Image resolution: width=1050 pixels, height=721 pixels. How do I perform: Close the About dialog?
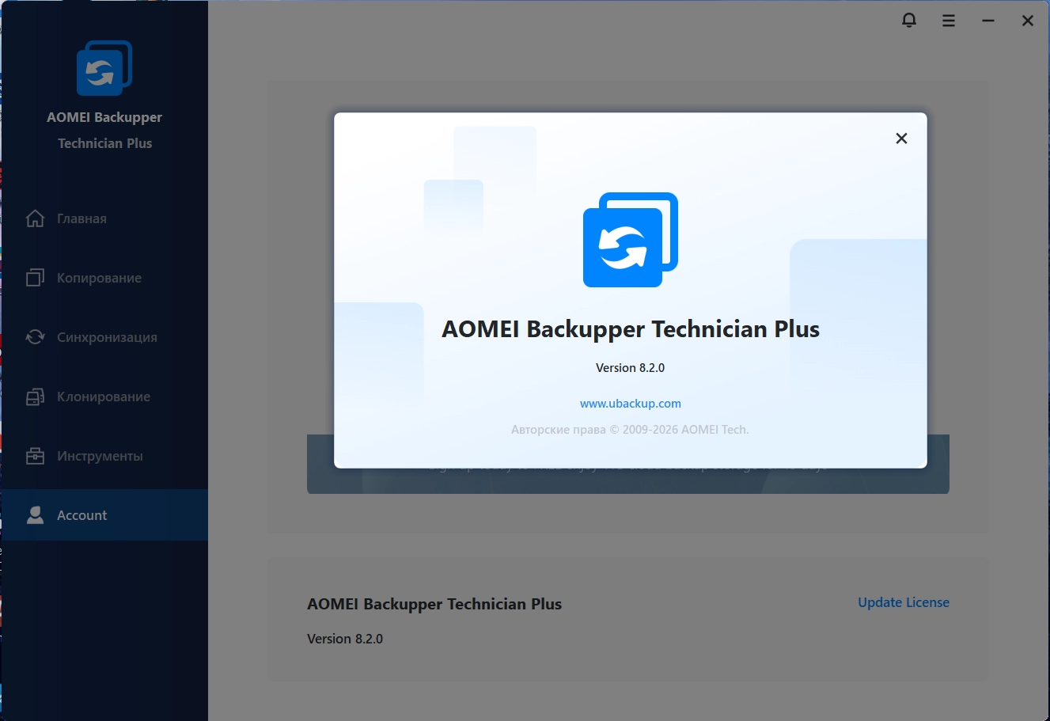(901, 139)
